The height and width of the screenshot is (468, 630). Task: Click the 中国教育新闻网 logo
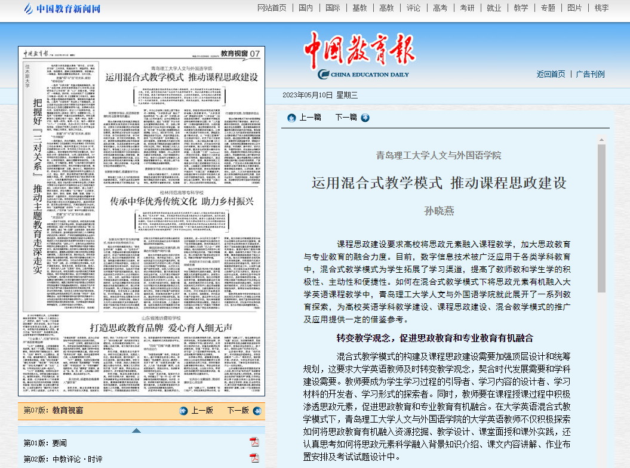62,8
